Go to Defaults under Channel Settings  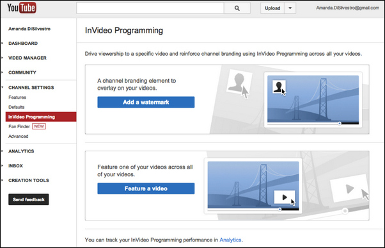click(17, 107)
